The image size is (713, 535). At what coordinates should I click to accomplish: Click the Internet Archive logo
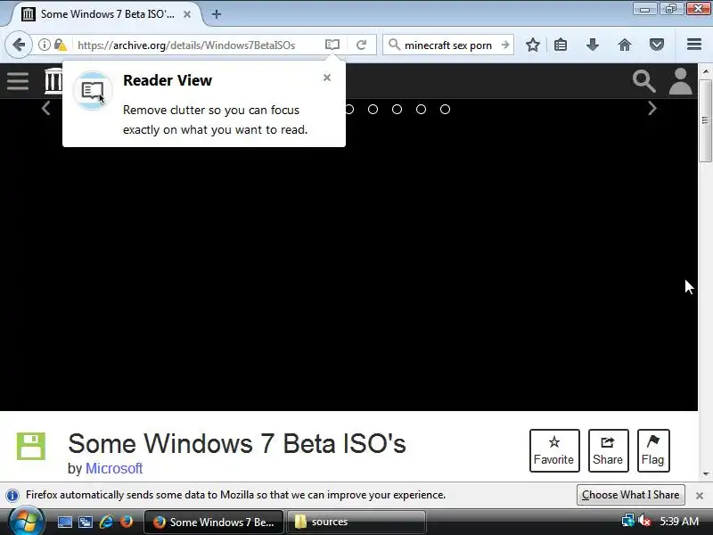click(x=53, y=81)
